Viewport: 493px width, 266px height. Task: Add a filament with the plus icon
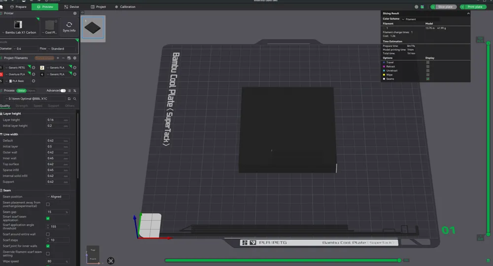tap(58, 58)
